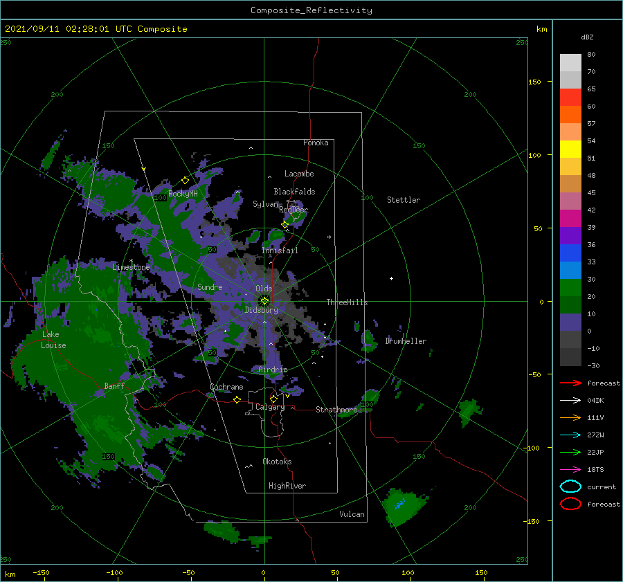Select the Cochrane label
Image resolution: width=623 pixels, height=582 pixels.
[x=226, y=387]
